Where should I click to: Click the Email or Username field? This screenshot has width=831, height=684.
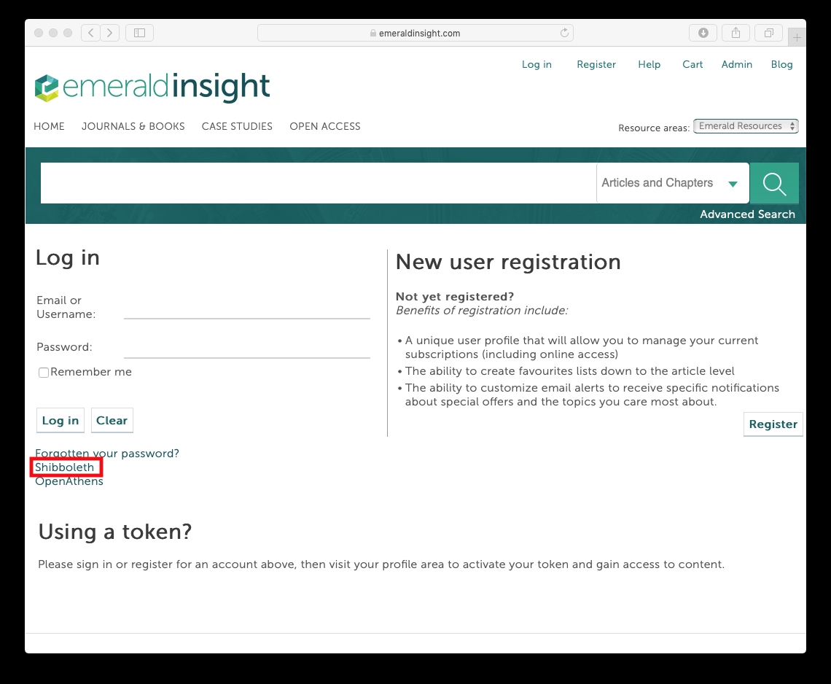tap(247, 309)
